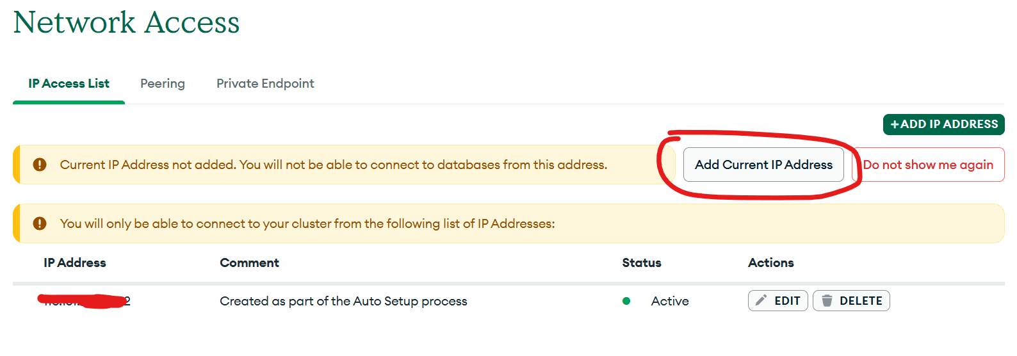
Task: Click the Add Current IP Address button
Action: pyautogui.click(x=763, y=165)
